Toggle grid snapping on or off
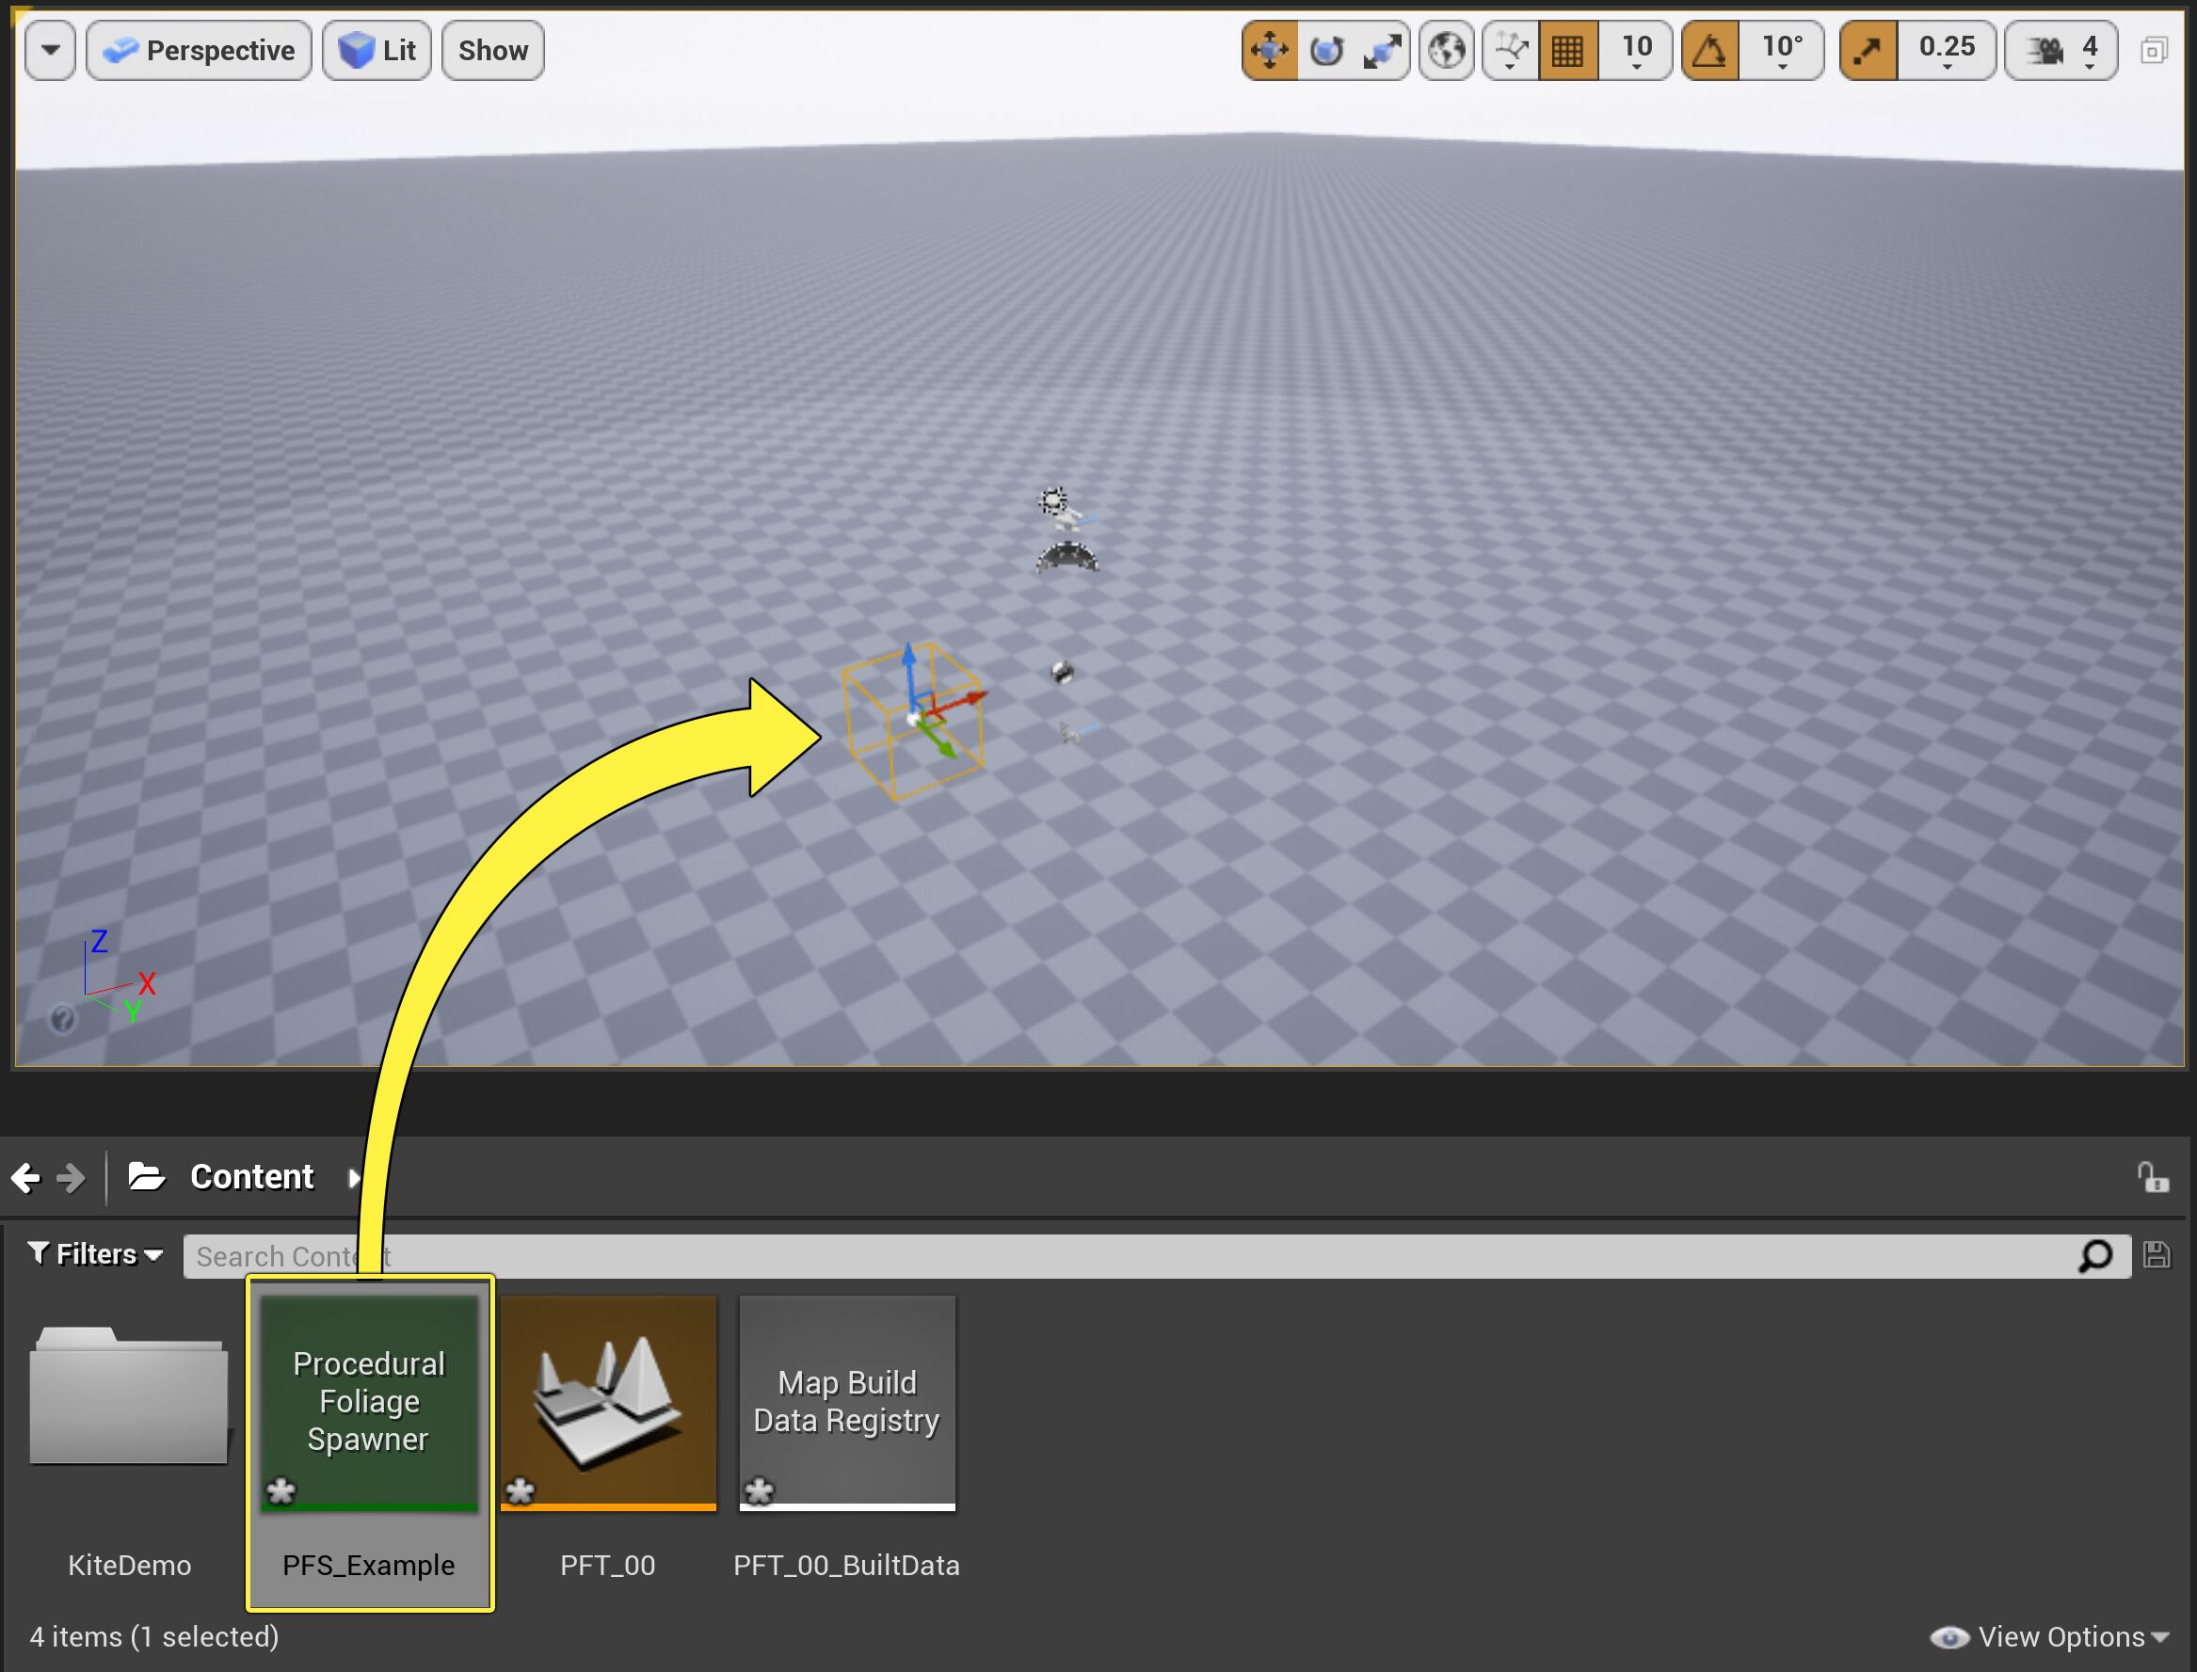 tap(1568, 50)
